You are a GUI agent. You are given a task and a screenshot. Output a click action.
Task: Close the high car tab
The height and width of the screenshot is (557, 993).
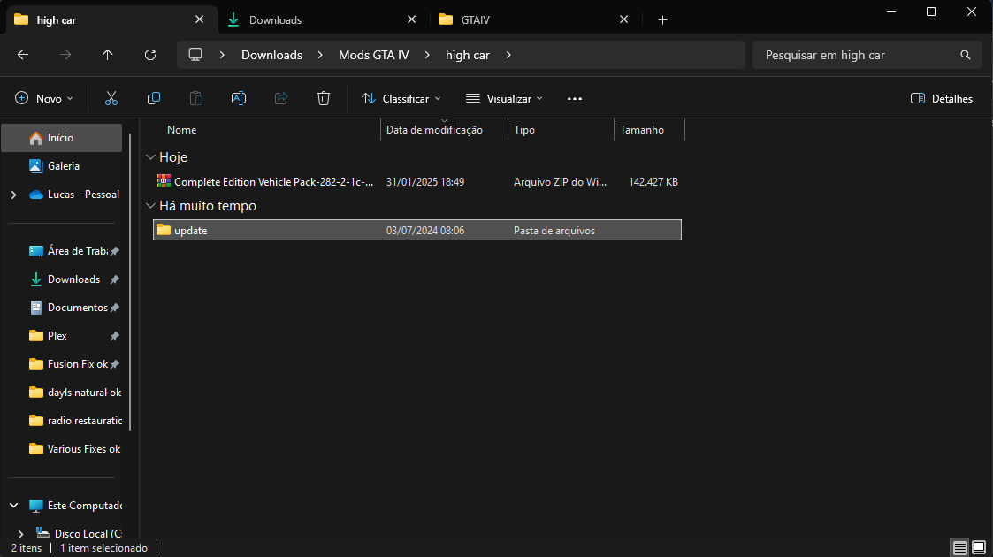[x=200, y=19]
